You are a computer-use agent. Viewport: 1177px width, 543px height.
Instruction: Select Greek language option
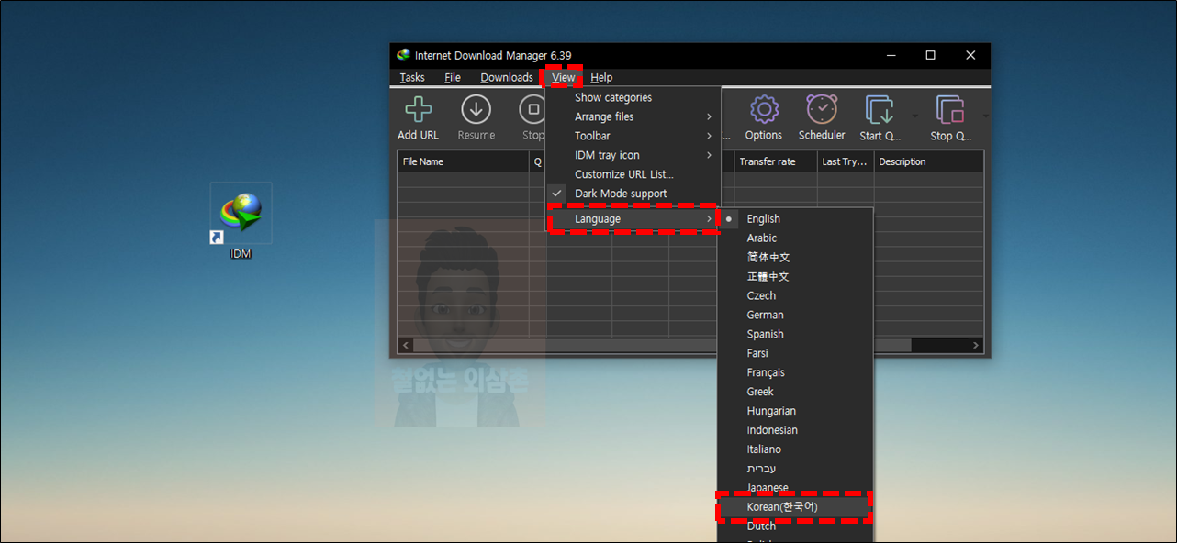[795, 392]
